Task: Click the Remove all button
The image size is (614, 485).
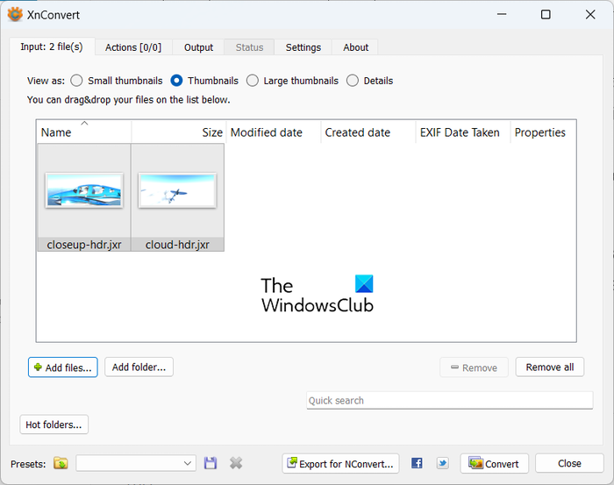Action: 550,367
